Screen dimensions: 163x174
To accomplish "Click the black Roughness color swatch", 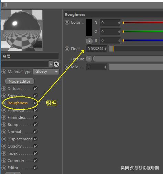I will [89, 27].
